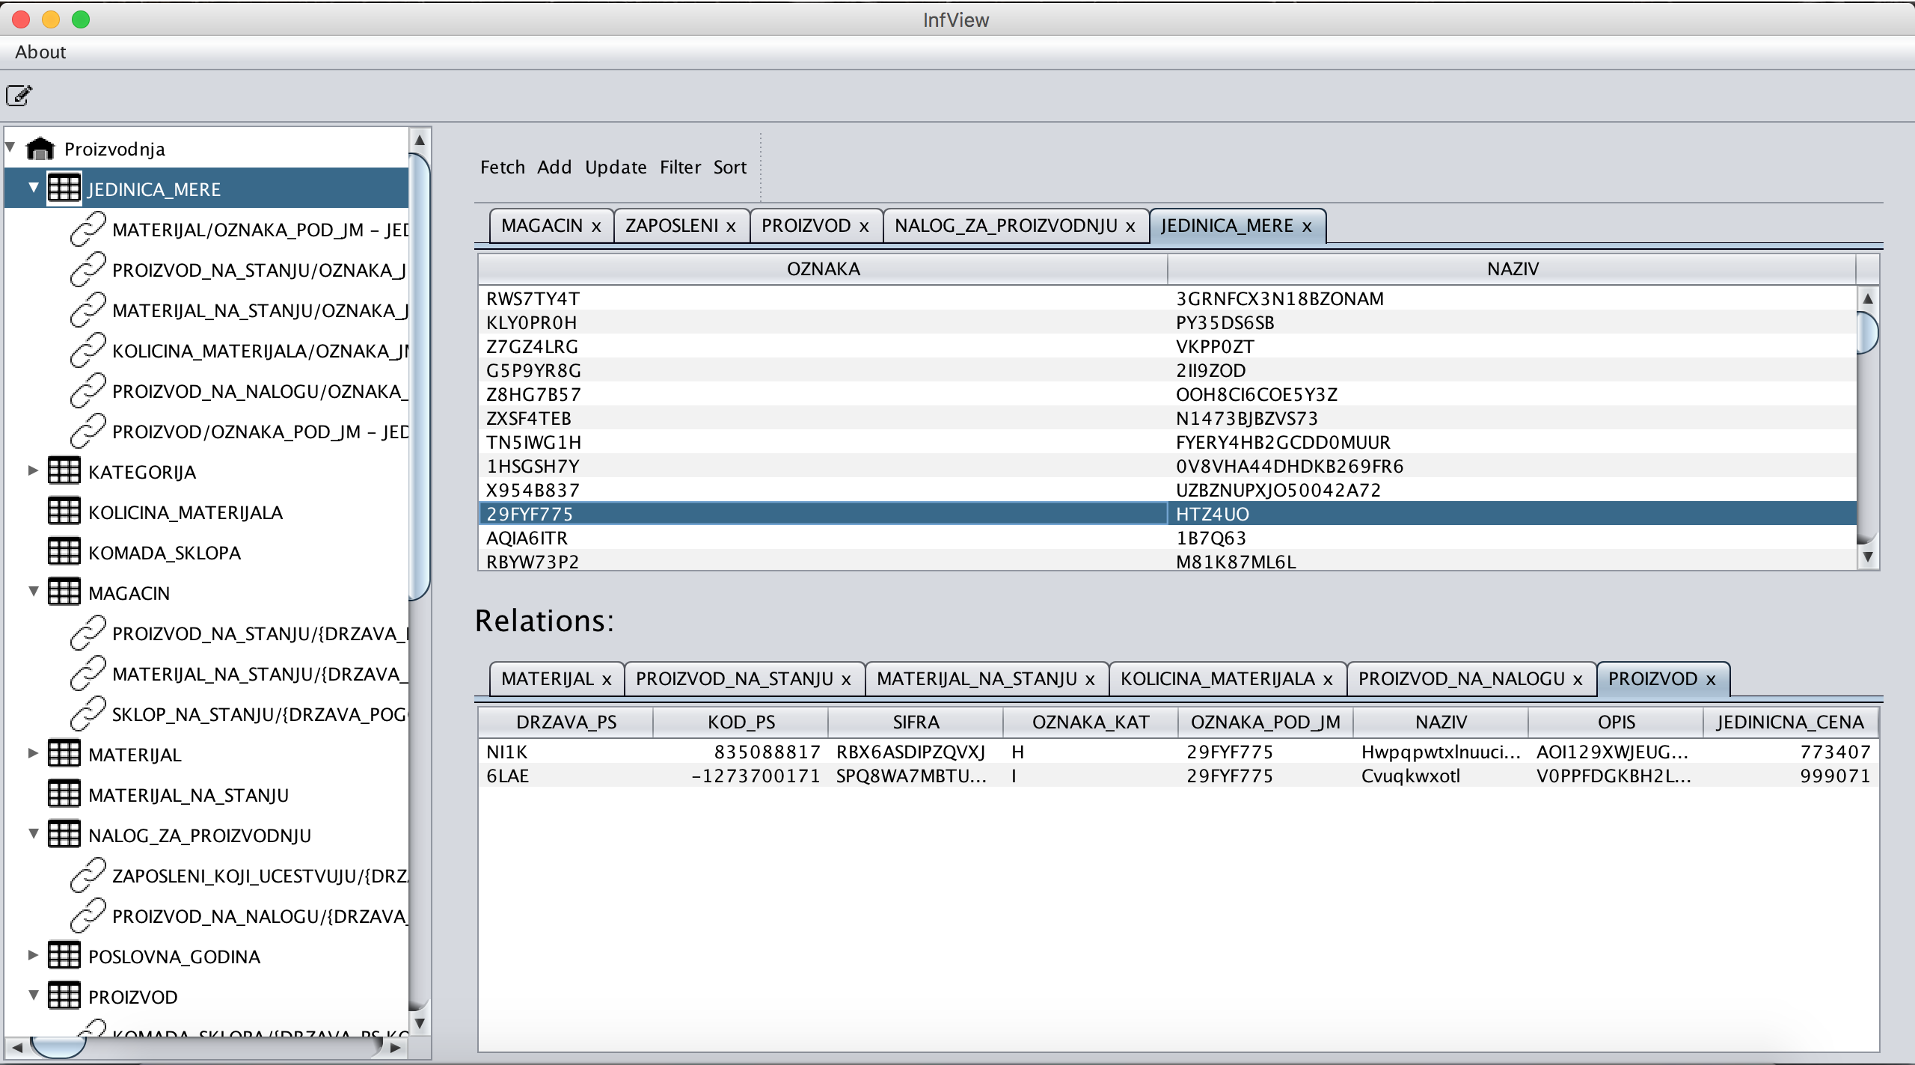Switch to the MATERIJAL relations tab

point(547,679)
